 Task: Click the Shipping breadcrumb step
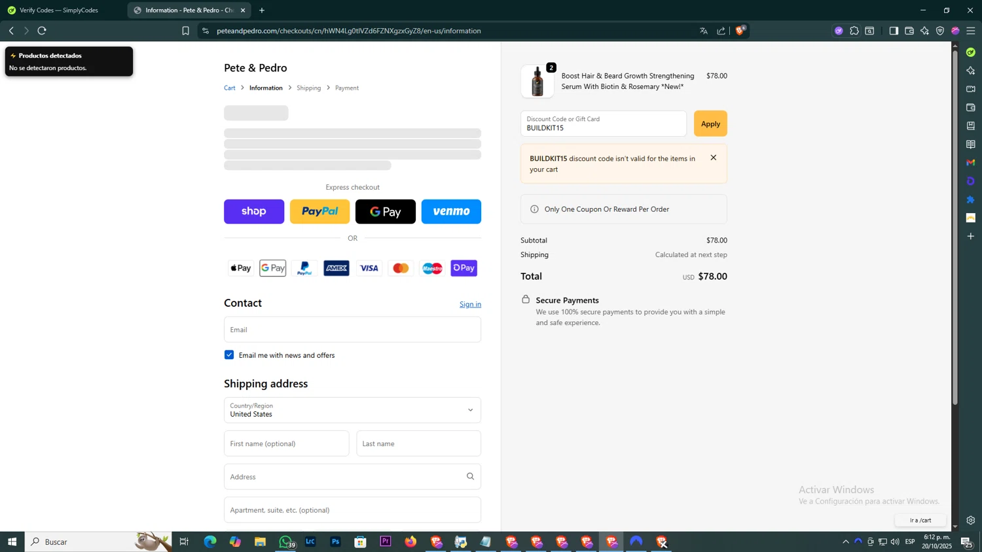(x=308, y=88)
